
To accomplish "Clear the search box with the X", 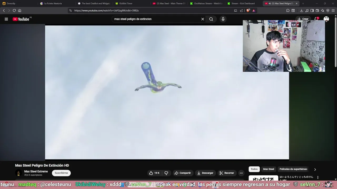I will (x=203, y=19).
